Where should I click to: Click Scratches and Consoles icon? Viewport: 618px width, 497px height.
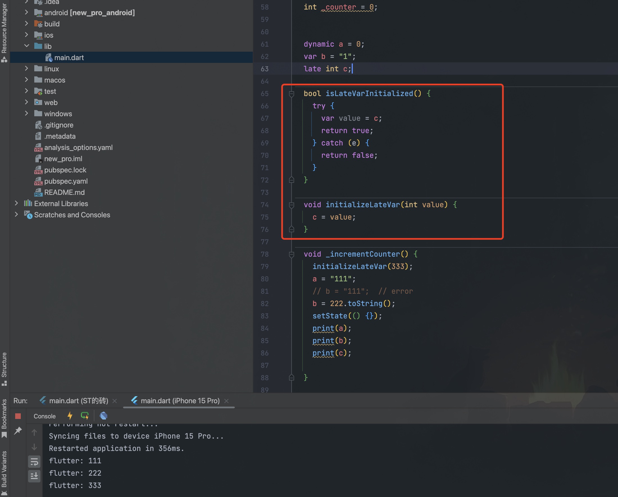28,215
